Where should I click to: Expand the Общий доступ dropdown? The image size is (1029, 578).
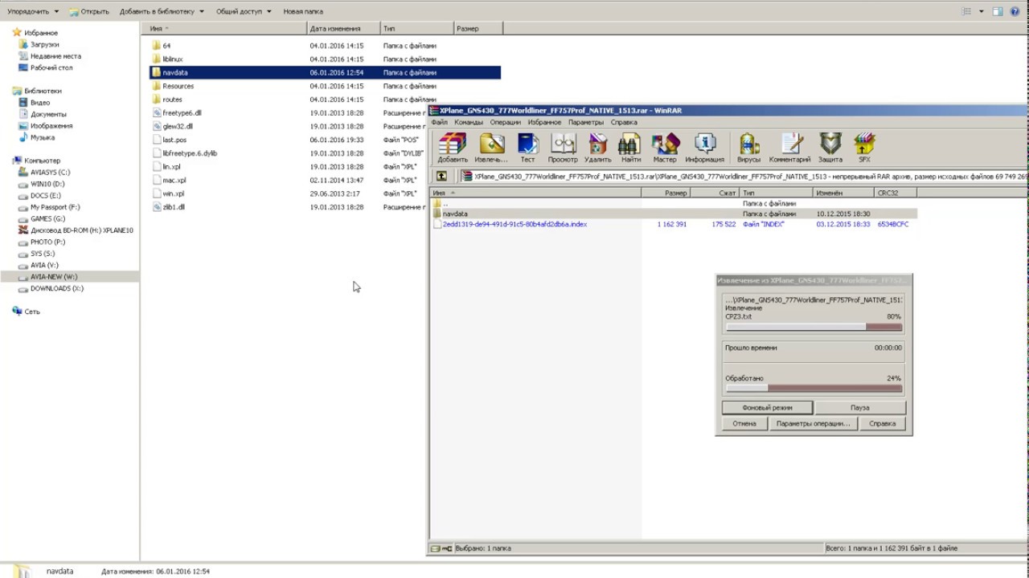tap(244, 11)
